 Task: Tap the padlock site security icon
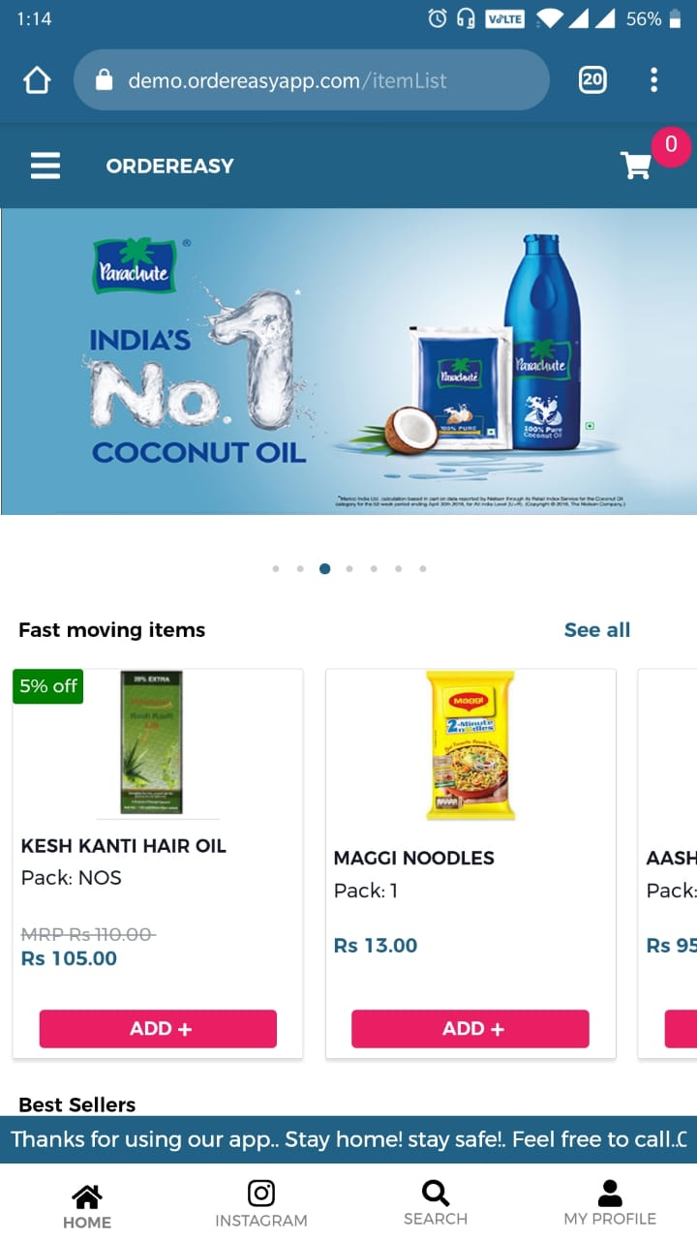click(105, 80)
